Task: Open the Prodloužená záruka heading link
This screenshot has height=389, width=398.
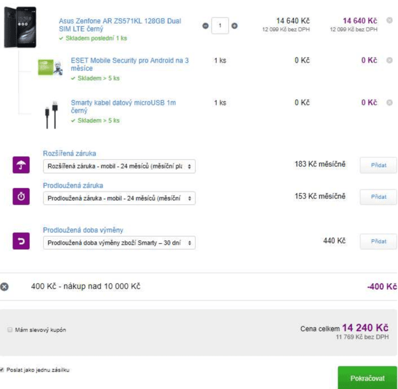Action: coord(73,185)
